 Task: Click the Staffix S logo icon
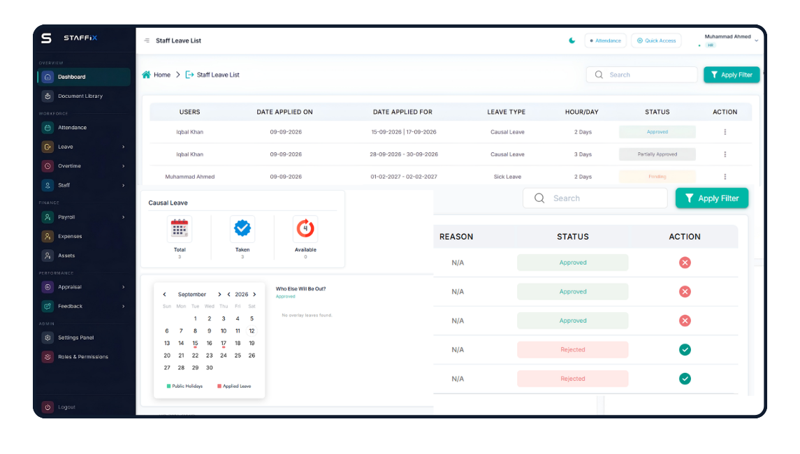[46, 38]
